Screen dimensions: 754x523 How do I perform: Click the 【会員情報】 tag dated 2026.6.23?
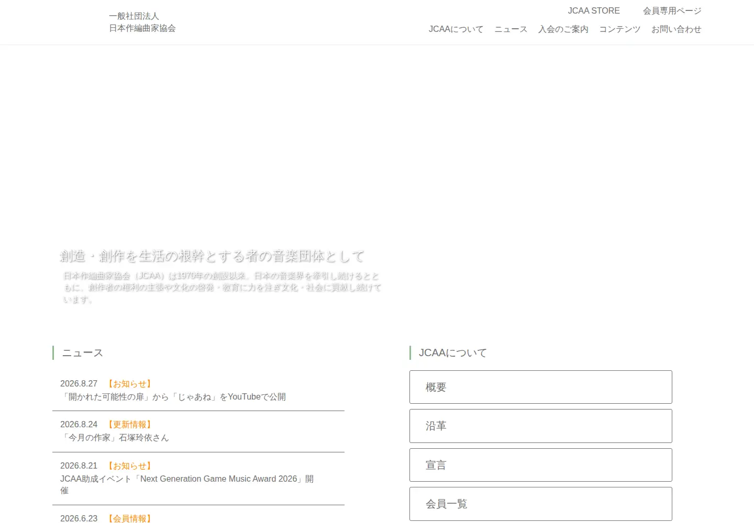pos(130,518)
